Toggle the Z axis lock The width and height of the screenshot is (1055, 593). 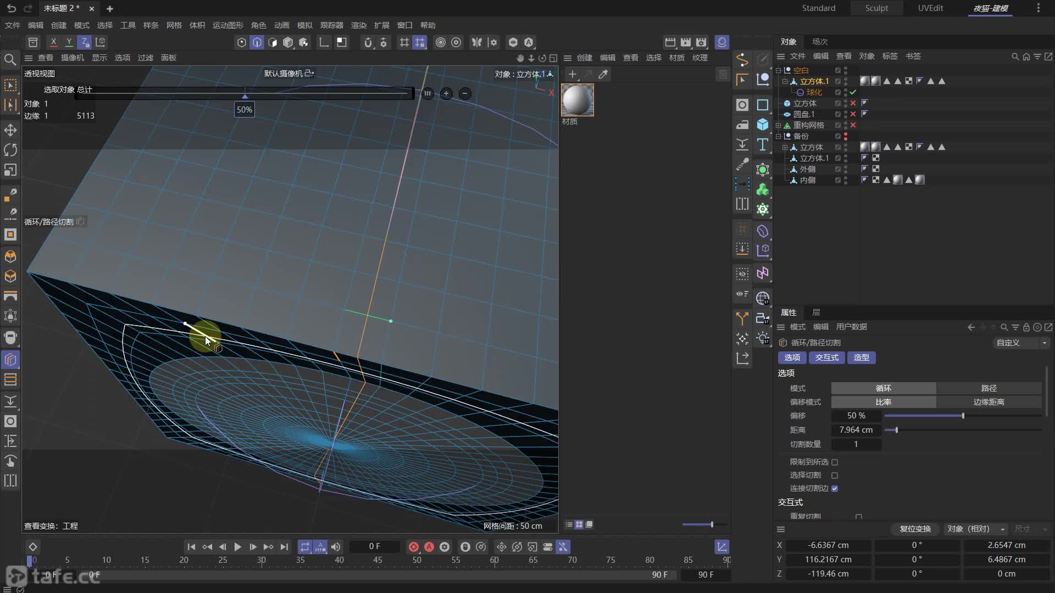tap(84, 42)
